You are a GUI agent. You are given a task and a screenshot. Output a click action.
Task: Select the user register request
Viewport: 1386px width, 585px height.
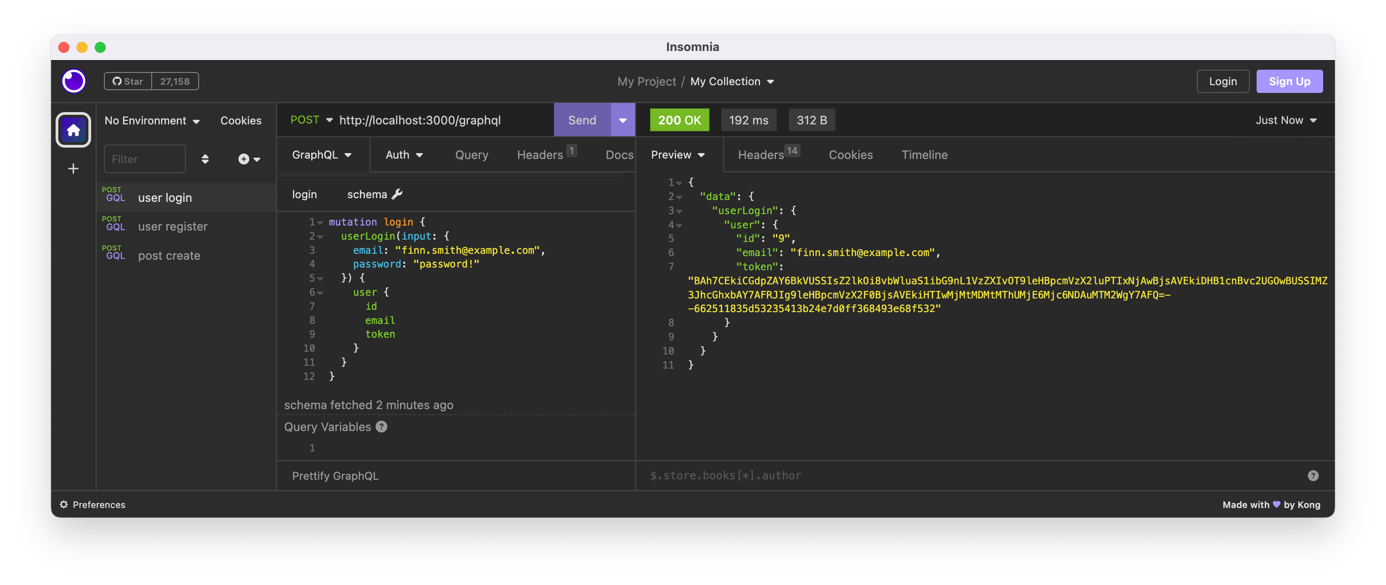click(x=187, y=226)
